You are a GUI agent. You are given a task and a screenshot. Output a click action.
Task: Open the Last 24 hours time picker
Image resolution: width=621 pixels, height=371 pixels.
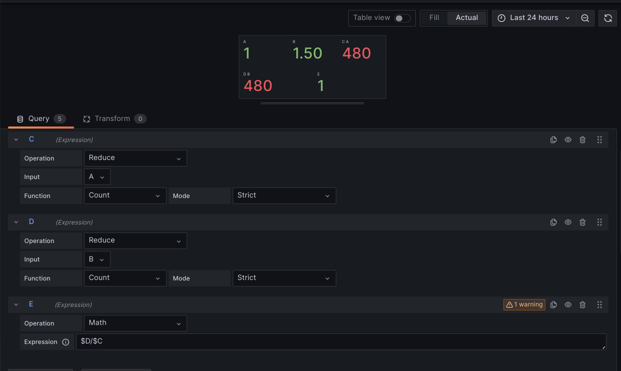534,18
